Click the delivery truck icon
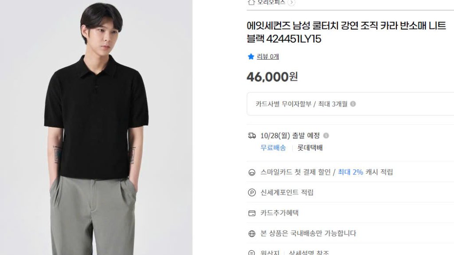This screenshot has height=255, width=454. point(252,136)
